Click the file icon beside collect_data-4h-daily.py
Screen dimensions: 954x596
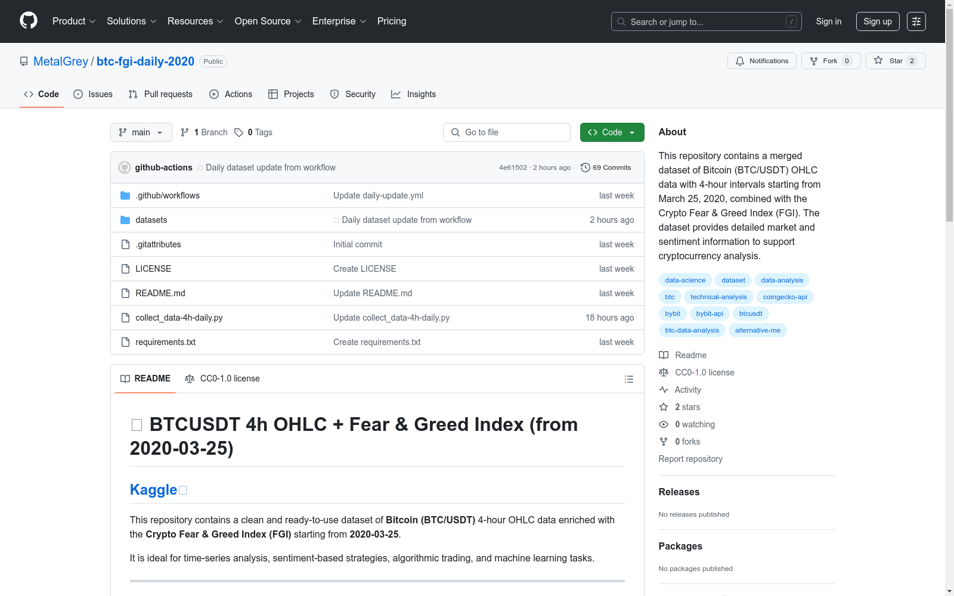click(x=125, y=318)
